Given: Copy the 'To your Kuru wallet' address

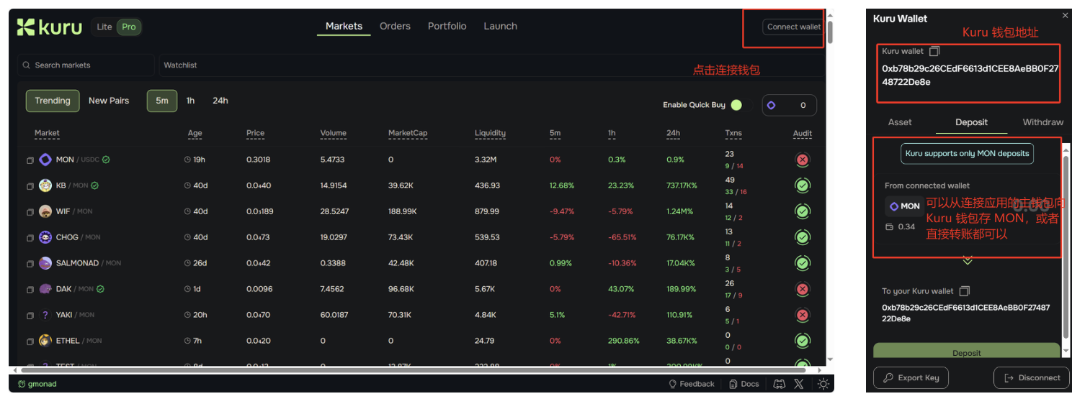Looking at the screenshot, I should tap(965, 291).
